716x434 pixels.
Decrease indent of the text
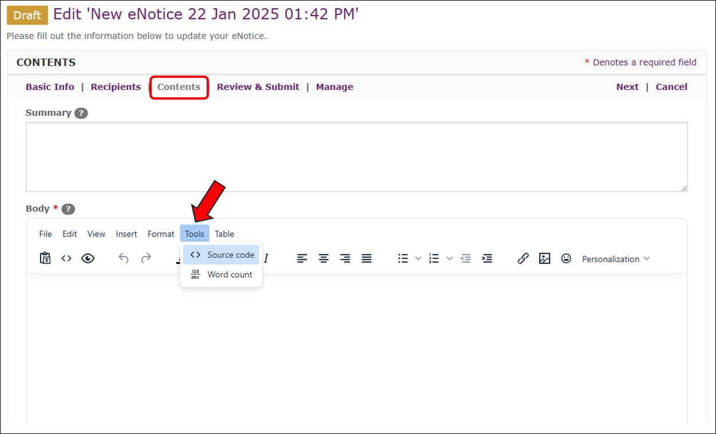point(466,259)
